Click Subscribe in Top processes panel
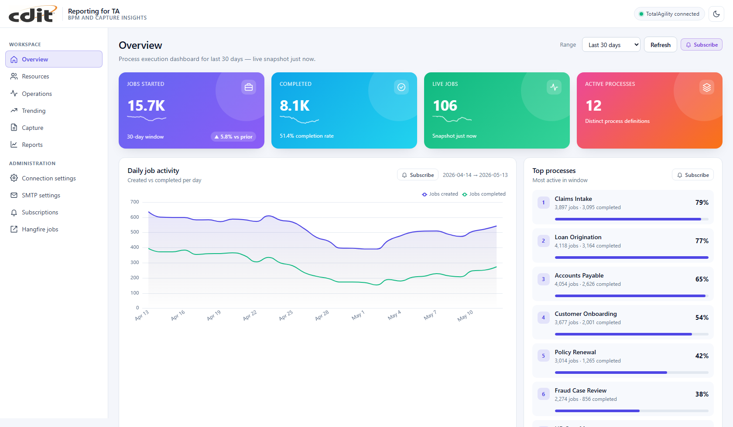 click(693, 175)
